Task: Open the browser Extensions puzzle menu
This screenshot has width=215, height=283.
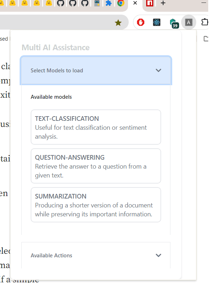Action: [205, 22]
